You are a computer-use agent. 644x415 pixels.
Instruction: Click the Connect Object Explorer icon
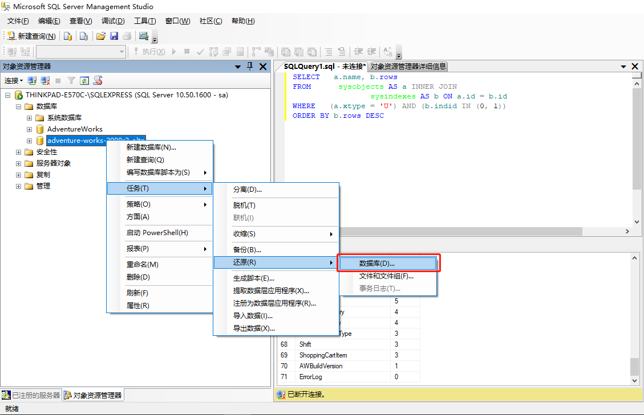click(x=32, y=80)
